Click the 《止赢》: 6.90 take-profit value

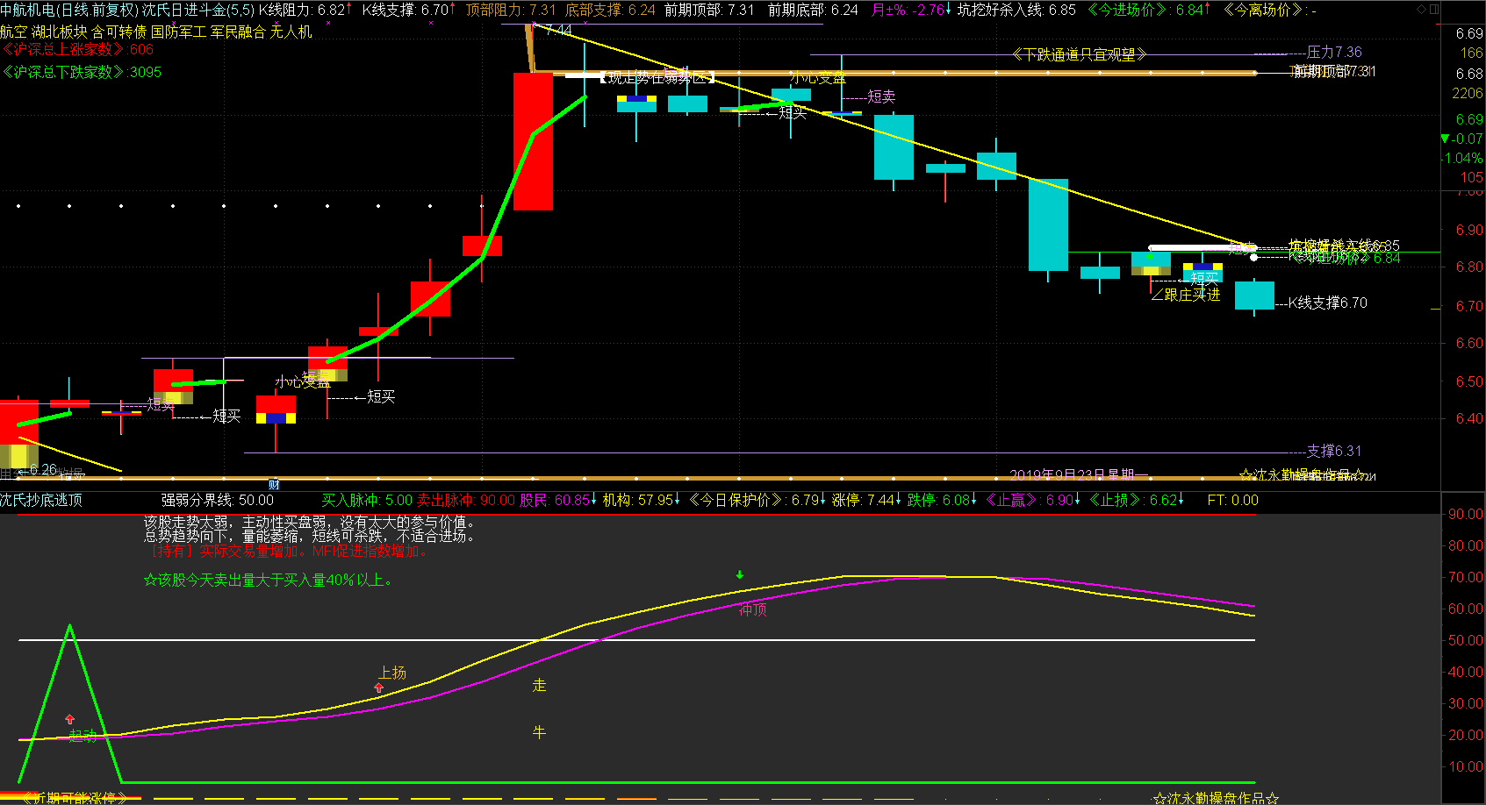1034,500
